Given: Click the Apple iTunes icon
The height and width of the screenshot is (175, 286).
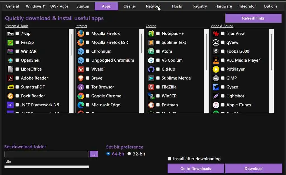Looking at the screenshot, I should pos(216,105).
